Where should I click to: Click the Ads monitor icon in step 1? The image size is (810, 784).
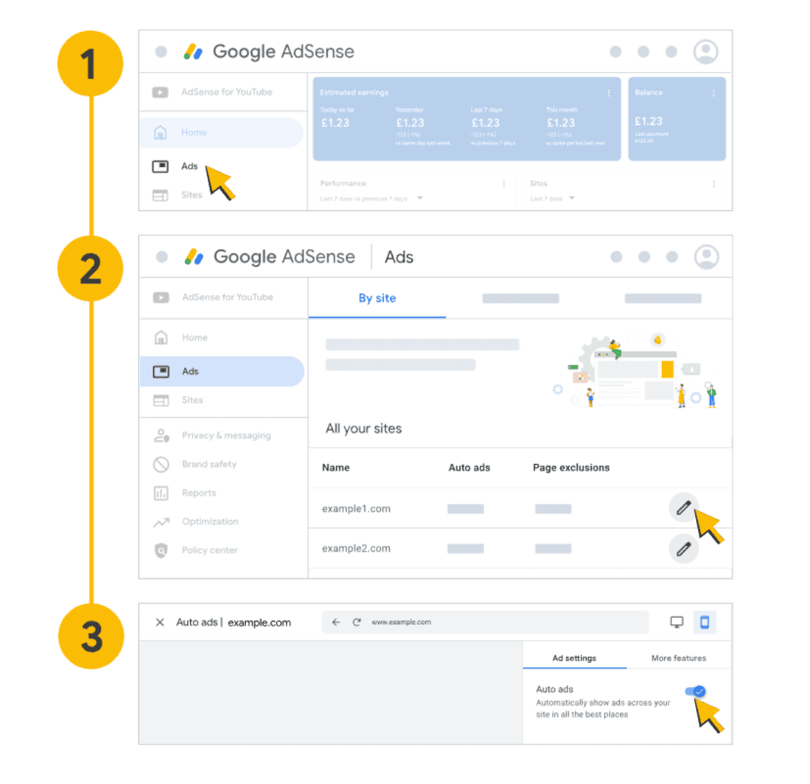pos(160,166)
